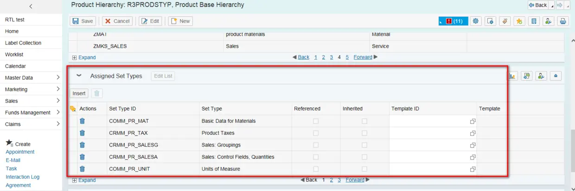
Task: Go back using the Back button
Action: [x=538, y=5]
